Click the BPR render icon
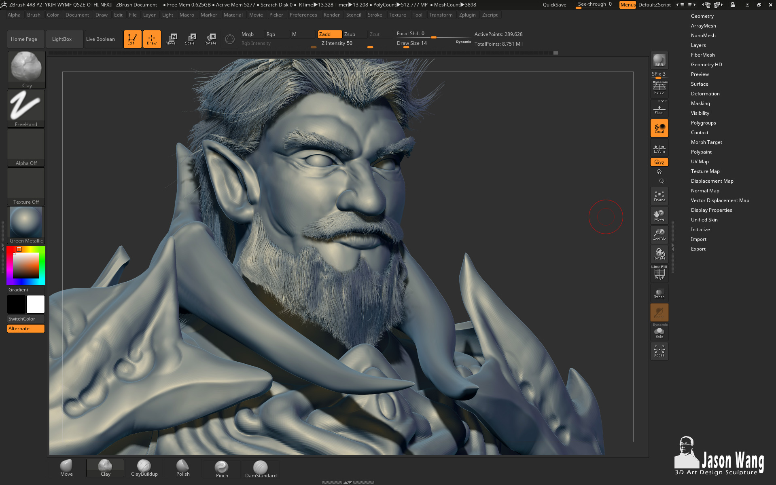 pyautogui.click(x=659, y=60)
